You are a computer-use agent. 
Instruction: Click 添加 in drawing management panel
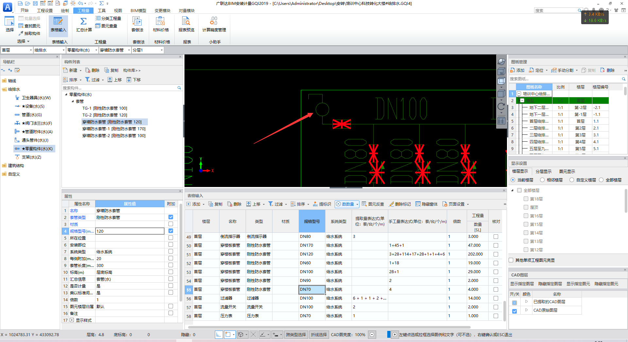click(x=517, y=70)
